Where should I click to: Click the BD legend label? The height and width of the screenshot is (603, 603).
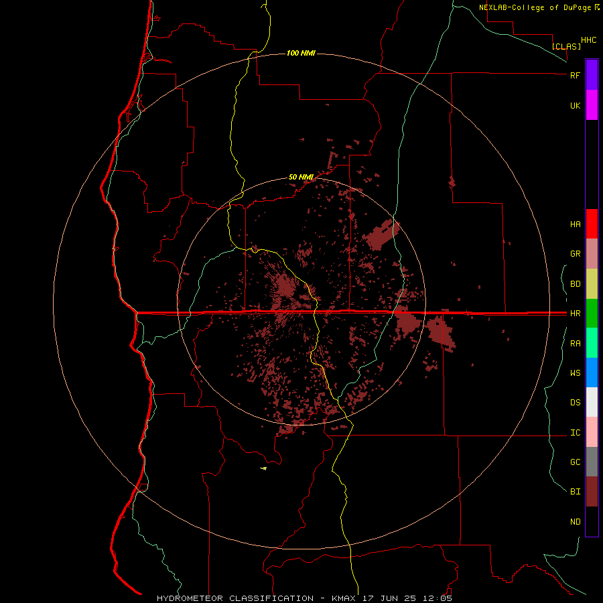click(x=575, y=284)
